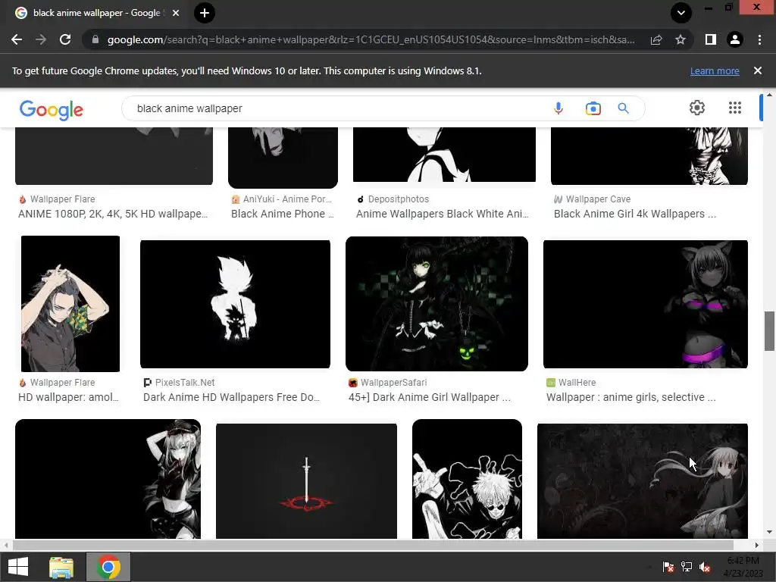Open HD wallpaper: amol... result title

pos(68,397)
